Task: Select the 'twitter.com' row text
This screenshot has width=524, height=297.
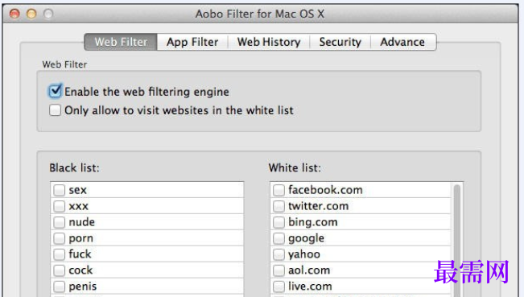Action: point(318,206)
